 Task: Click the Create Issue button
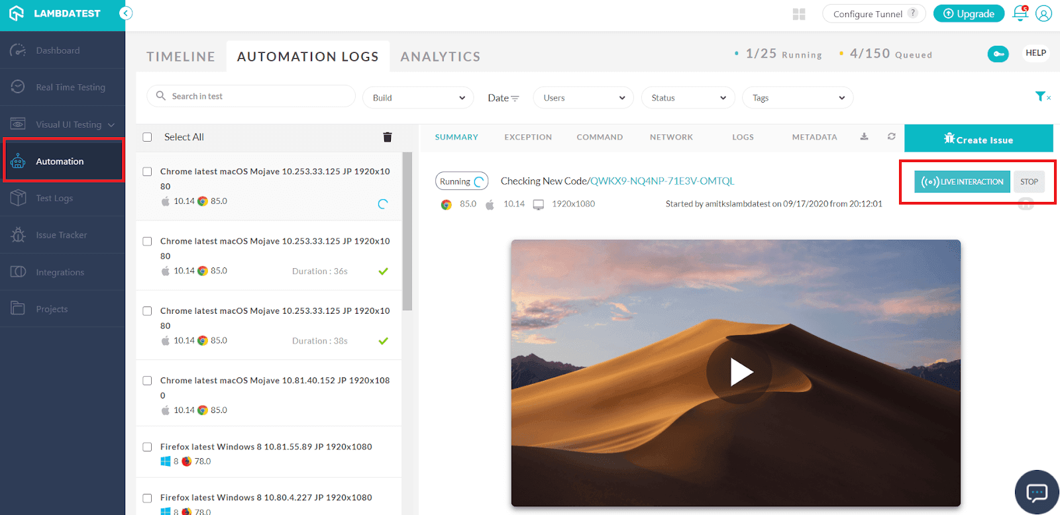tap(979, 139)
